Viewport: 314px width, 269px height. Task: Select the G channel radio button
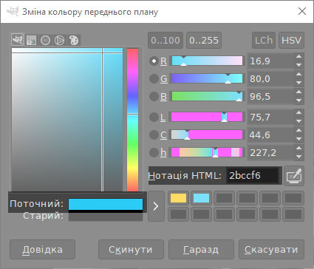pos(154,78)
